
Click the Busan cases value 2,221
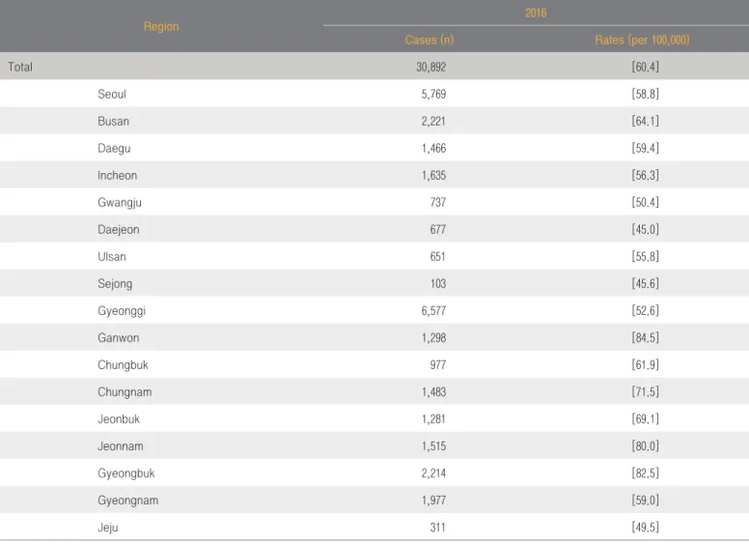point(433,122)
